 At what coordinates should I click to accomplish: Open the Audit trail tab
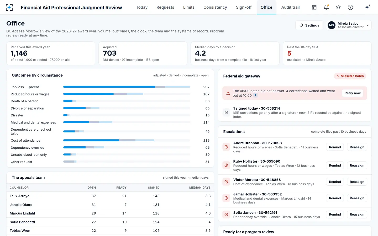pos(290,7)
